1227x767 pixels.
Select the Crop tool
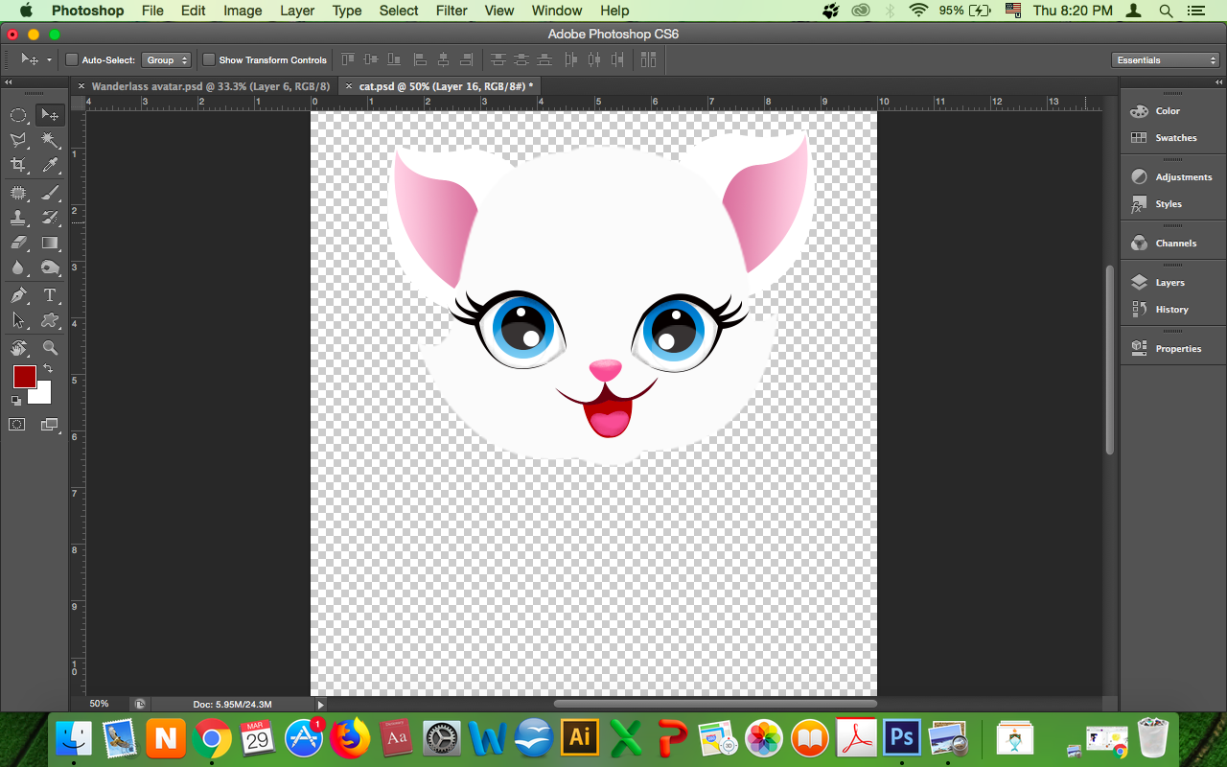tap(18, 166)
